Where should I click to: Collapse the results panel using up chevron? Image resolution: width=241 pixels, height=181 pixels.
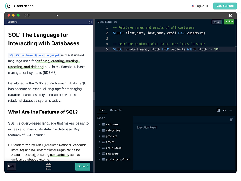[x=224, y=110]
